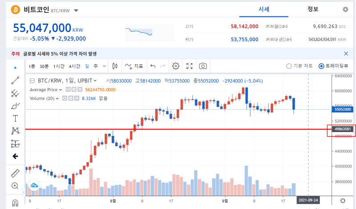Viewport: 356px width, 209px height.
Task: Toggle Volume indicator visibility eye
Action: click(65, 98)
